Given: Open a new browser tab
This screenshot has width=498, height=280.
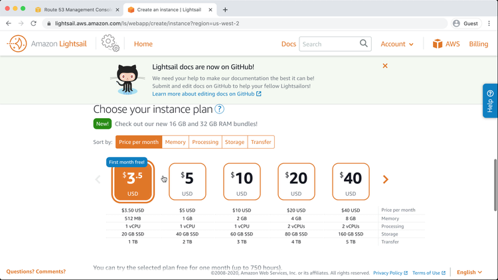Looking at the screenshot, I should pyautogui.click(x=225, y=10).
